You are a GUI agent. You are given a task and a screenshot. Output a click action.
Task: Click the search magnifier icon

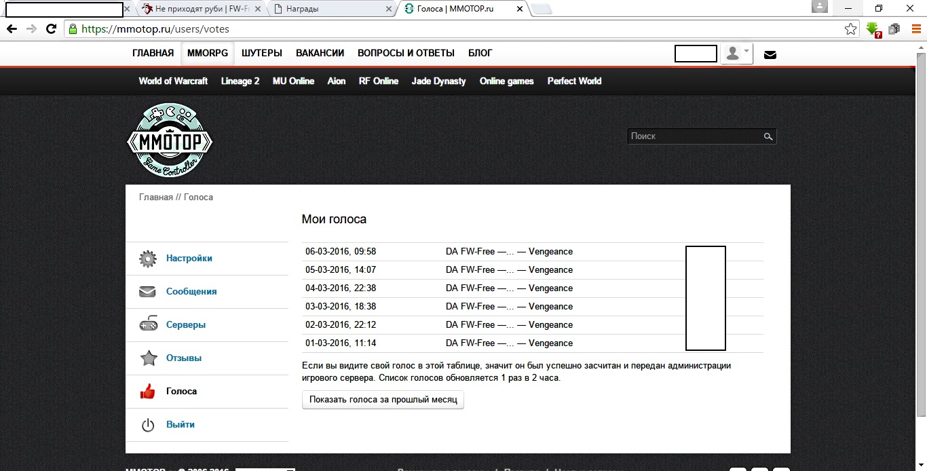coord(768,136)
